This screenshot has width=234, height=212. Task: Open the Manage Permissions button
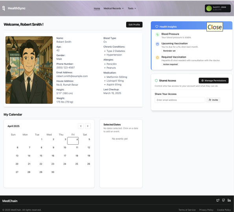click(214, 81)
